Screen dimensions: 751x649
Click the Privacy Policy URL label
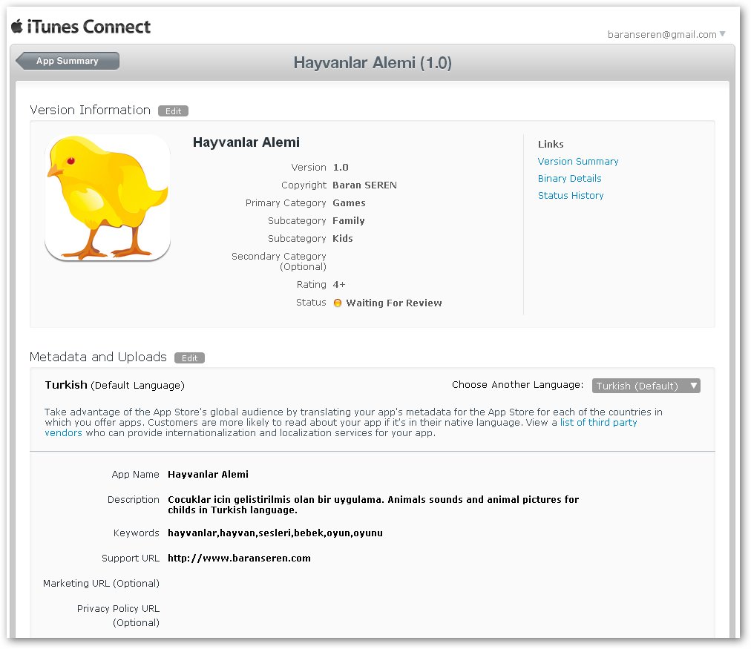118,615
